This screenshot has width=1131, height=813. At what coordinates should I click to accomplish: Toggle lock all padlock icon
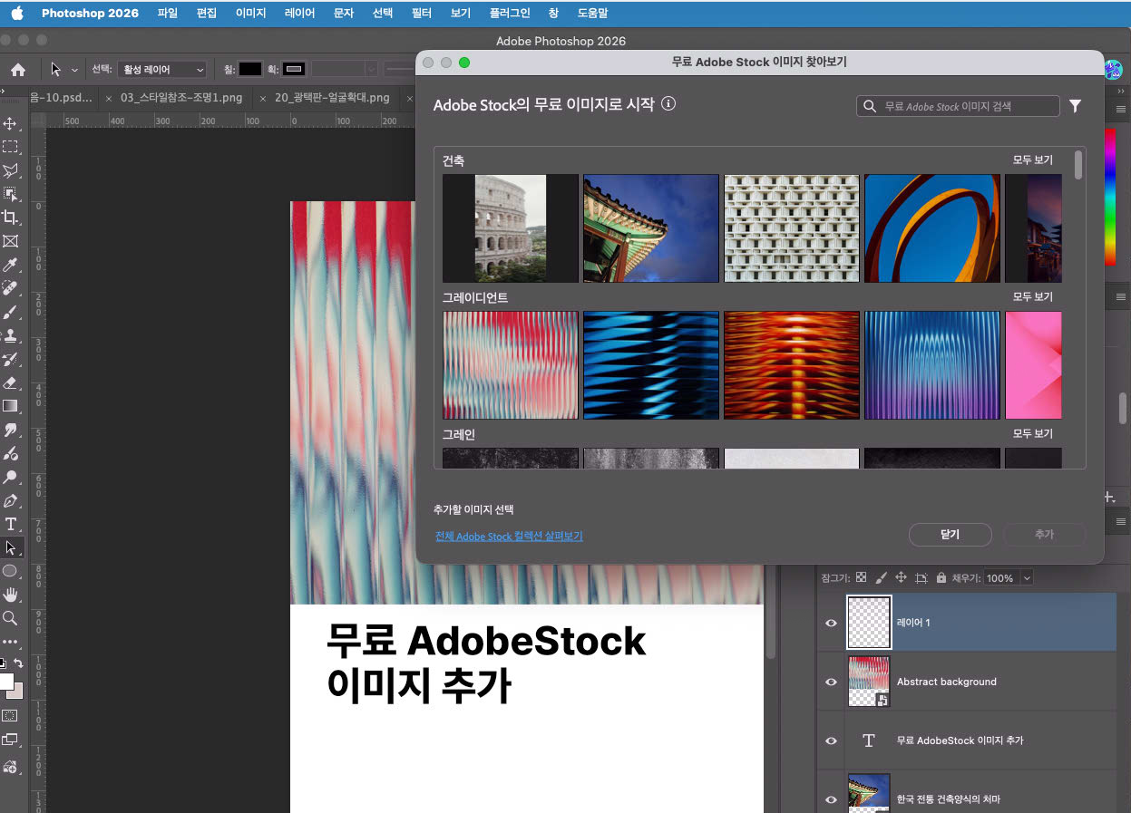(x=941, y=577)
